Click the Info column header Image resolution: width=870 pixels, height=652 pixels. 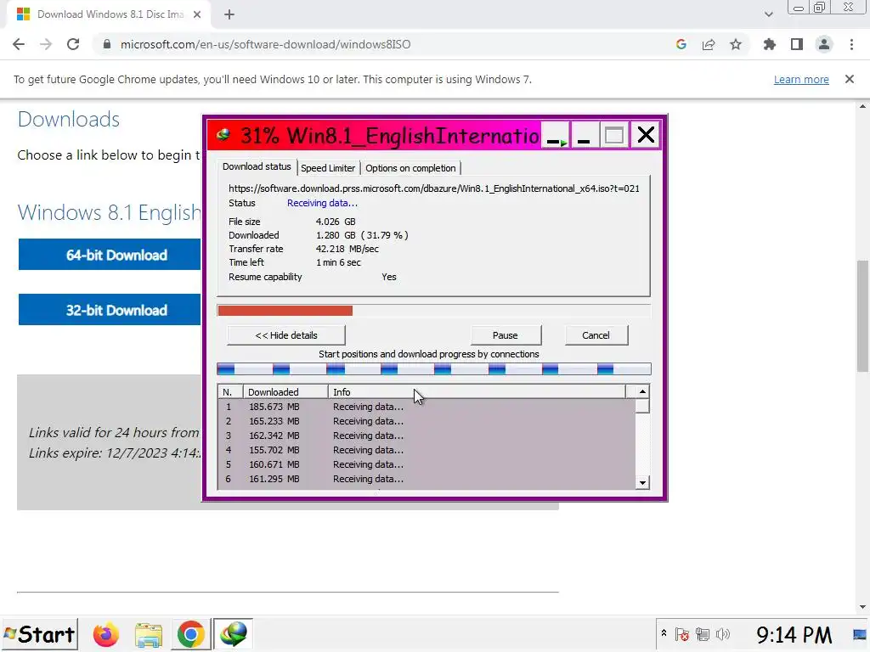coord(477,392)
